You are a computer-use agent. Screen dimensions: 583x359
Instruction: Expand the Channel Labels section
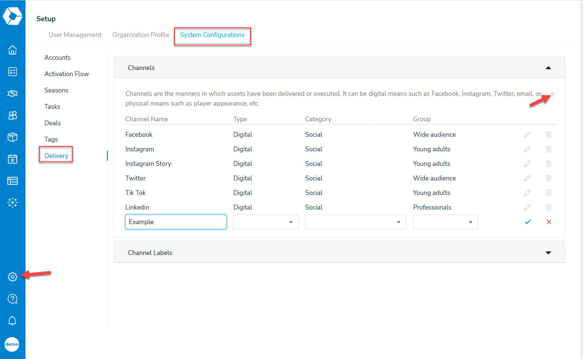(548, 253)
